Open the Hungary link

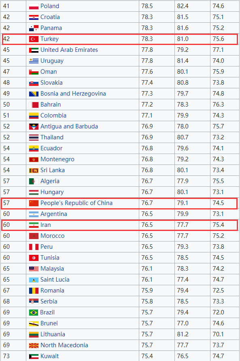click(x=52, y=192)
